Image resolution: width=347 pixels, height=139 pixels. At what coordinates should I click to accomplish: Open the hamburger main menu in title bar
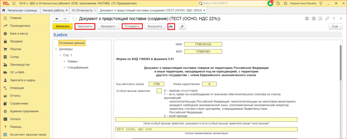(x=14, y=3)
